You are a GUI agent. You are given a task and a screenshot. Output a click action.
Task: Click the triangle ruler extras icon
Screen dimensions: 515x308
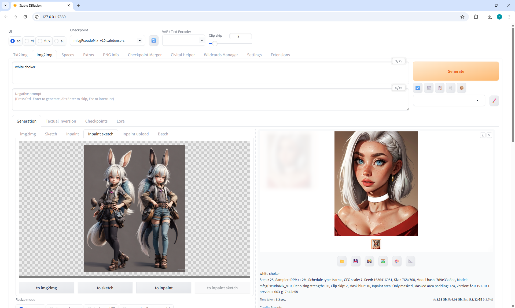pos(410,261)
